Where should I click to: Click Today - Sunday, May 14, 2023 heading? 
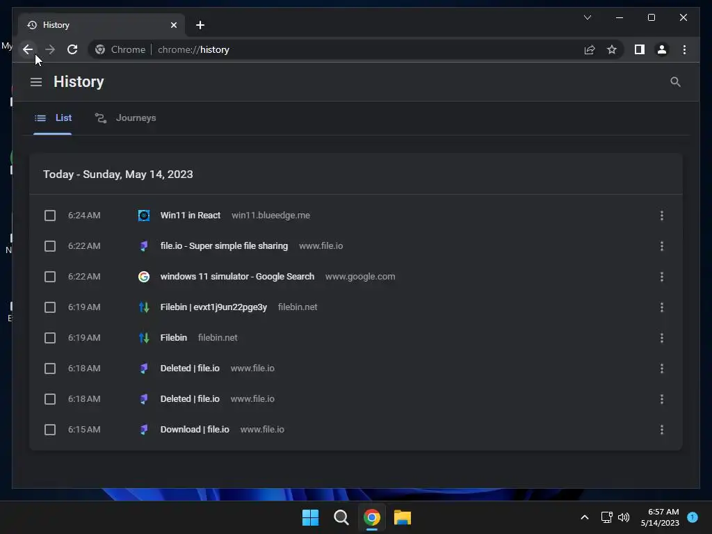click(x=118, y=175)
